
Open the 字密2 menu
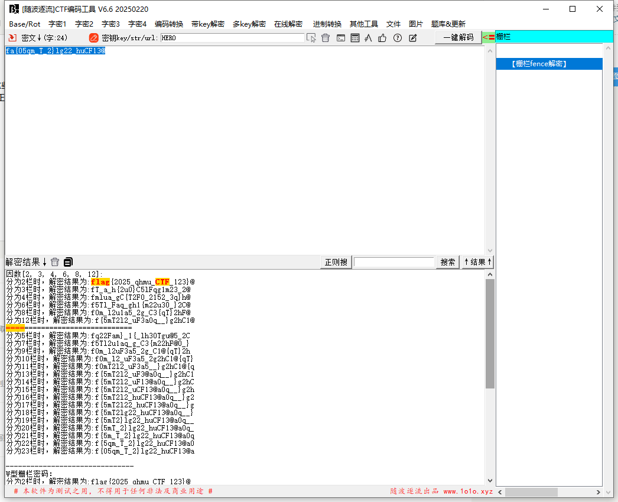(84, 24)
